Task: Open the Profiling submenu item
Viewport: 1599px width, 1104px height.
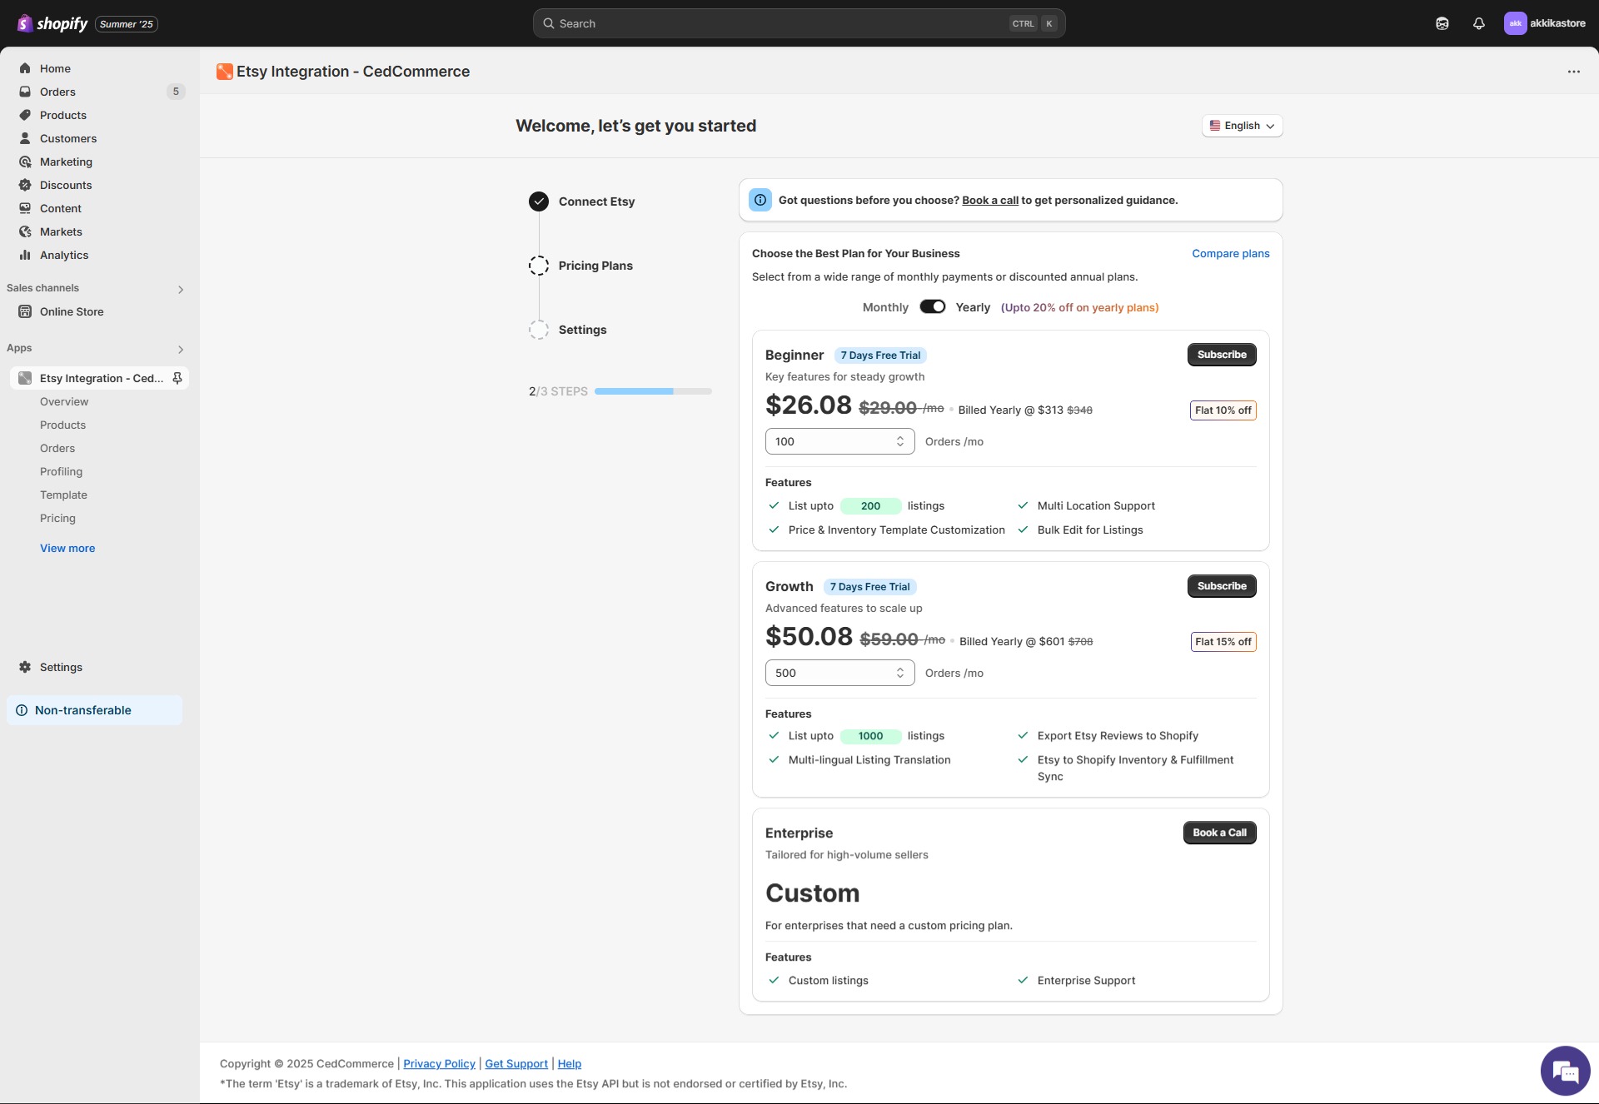Action: (61, 471)
